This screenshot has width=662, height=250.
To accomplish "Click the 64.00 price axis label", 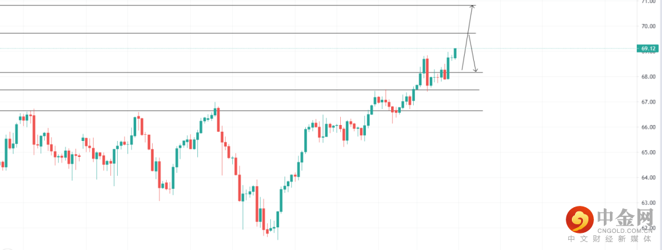I will pos(647,178).
